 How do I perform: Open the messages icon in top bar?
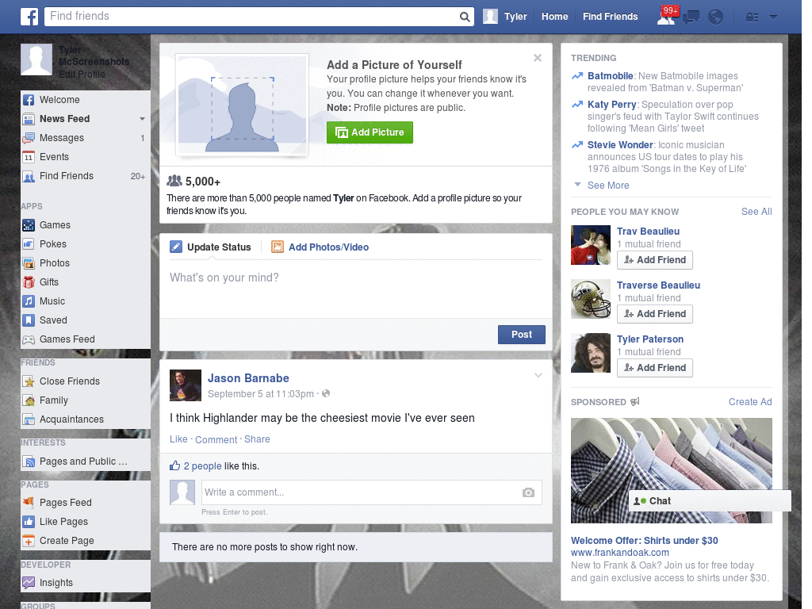pos(691,17)
